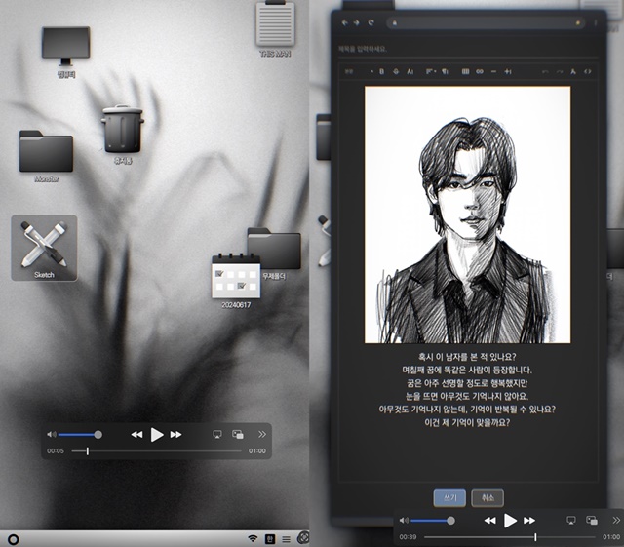
Task: Toggle picture-in-picture on left media player
Action: pyautogui.click(x=237, y=434)
